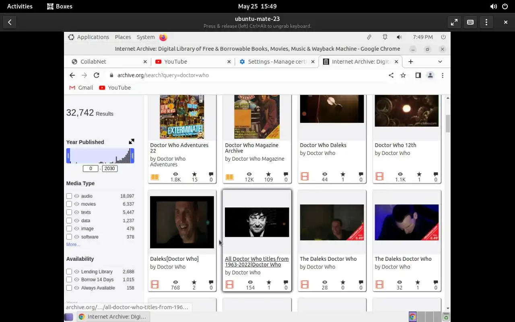Switch to the YouTube tab
Screen dimensions: 515x322
coord(193,62)
